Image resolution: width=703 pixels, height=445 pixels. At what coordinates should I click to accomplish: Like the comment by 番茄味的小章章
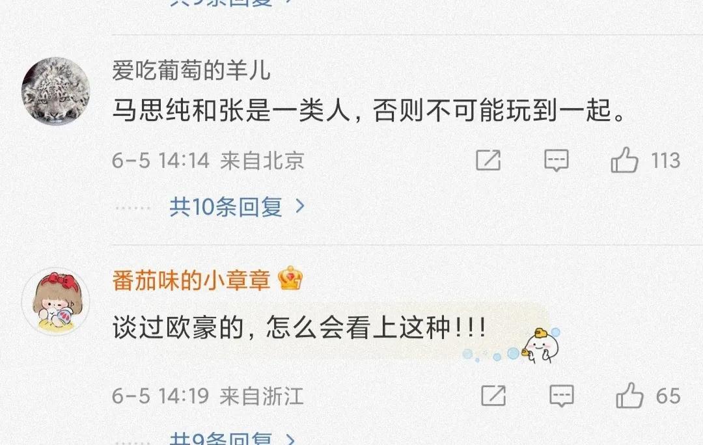point(629,396)
